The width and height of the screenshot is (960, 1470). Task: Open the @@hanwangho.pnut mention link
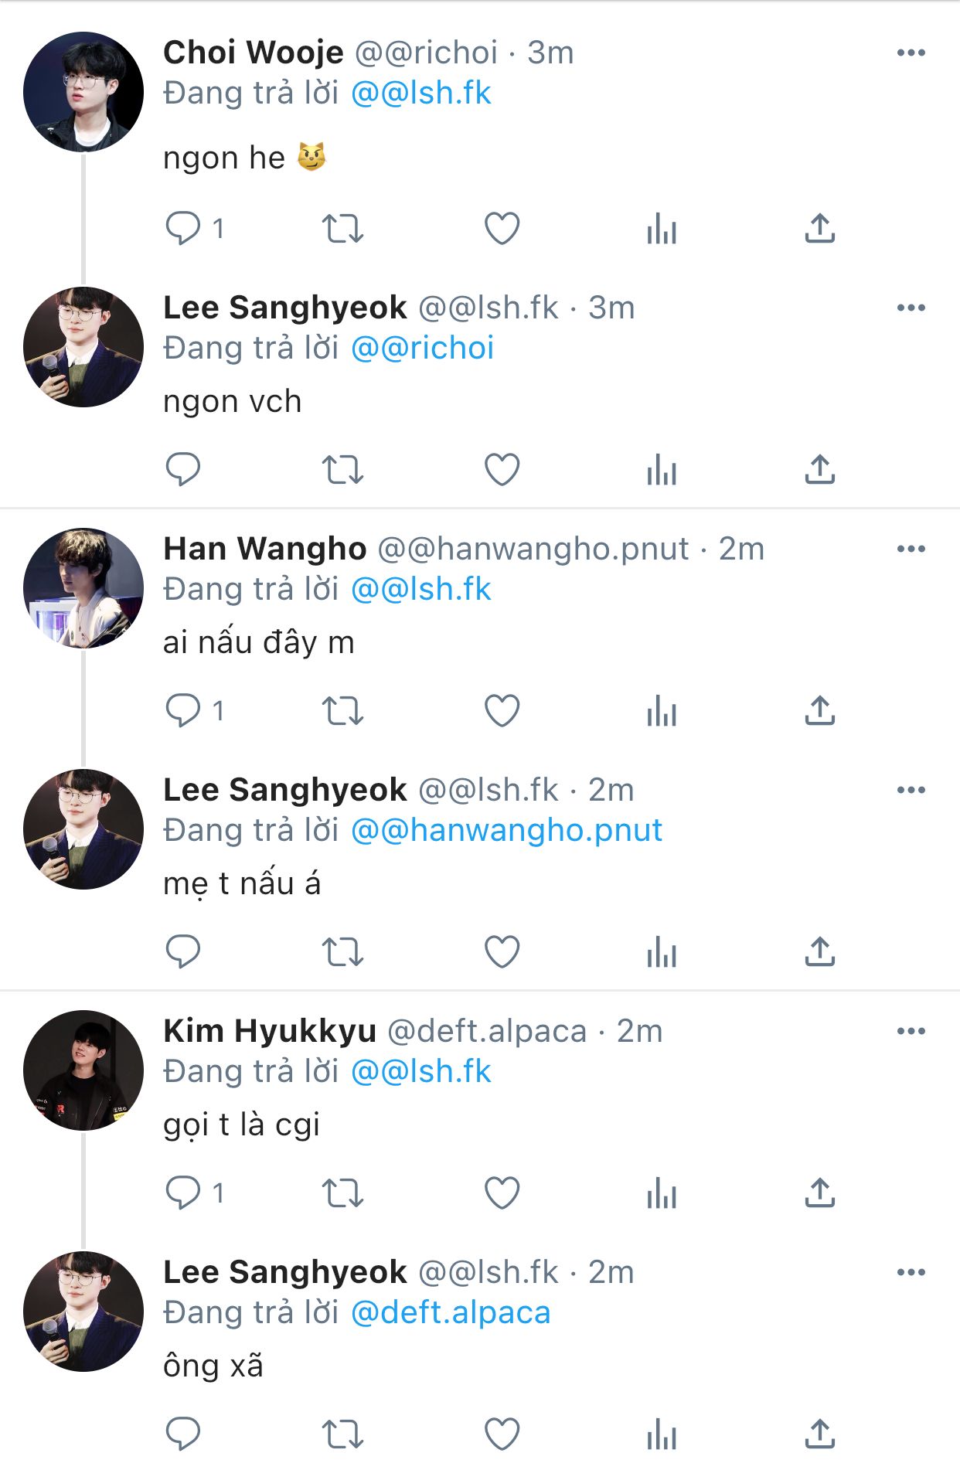506,830
